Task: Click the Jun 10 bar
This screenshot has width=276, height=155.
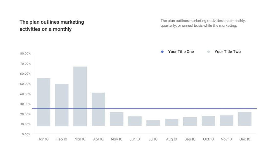Action: point(135,121)
